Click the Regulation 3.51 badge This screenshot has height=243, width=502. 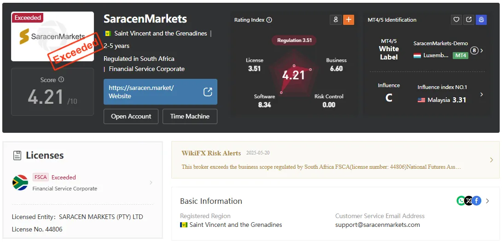294,41
